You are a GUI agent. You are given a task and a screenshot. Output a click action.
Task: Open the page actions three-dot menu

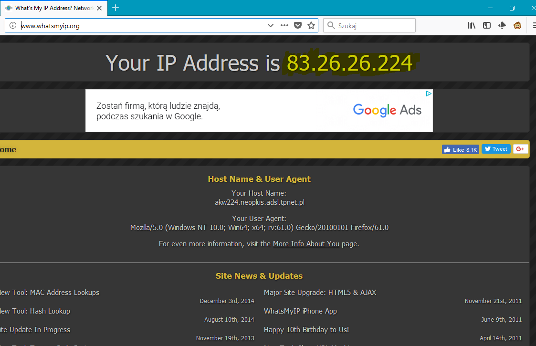point(284,26)
